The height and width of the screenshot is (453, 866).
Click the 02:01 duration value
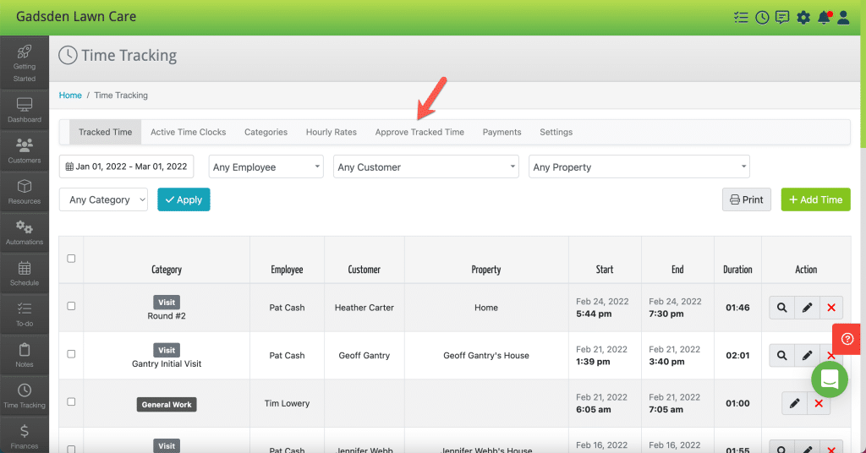pos(737,355)
